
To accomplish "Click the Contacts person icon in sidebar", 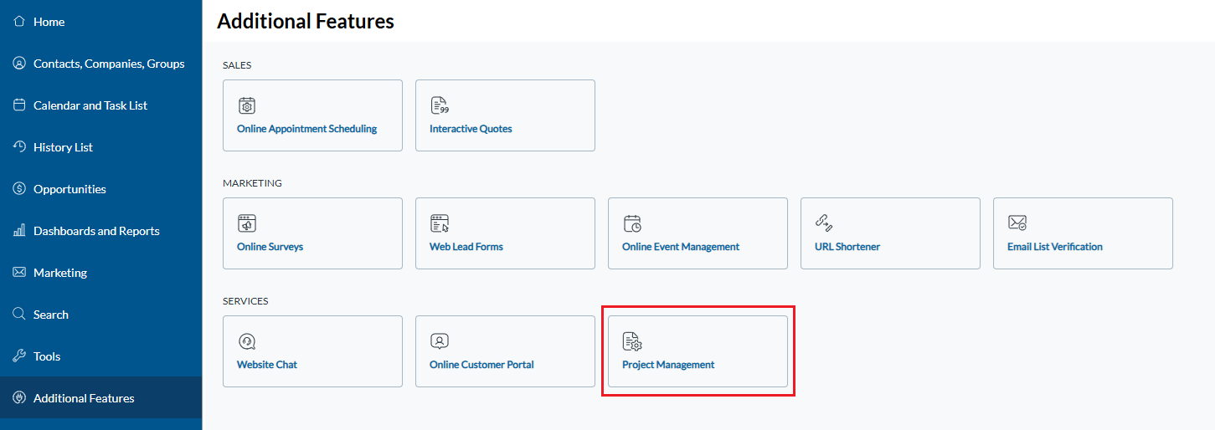I will tap(19, 64).
